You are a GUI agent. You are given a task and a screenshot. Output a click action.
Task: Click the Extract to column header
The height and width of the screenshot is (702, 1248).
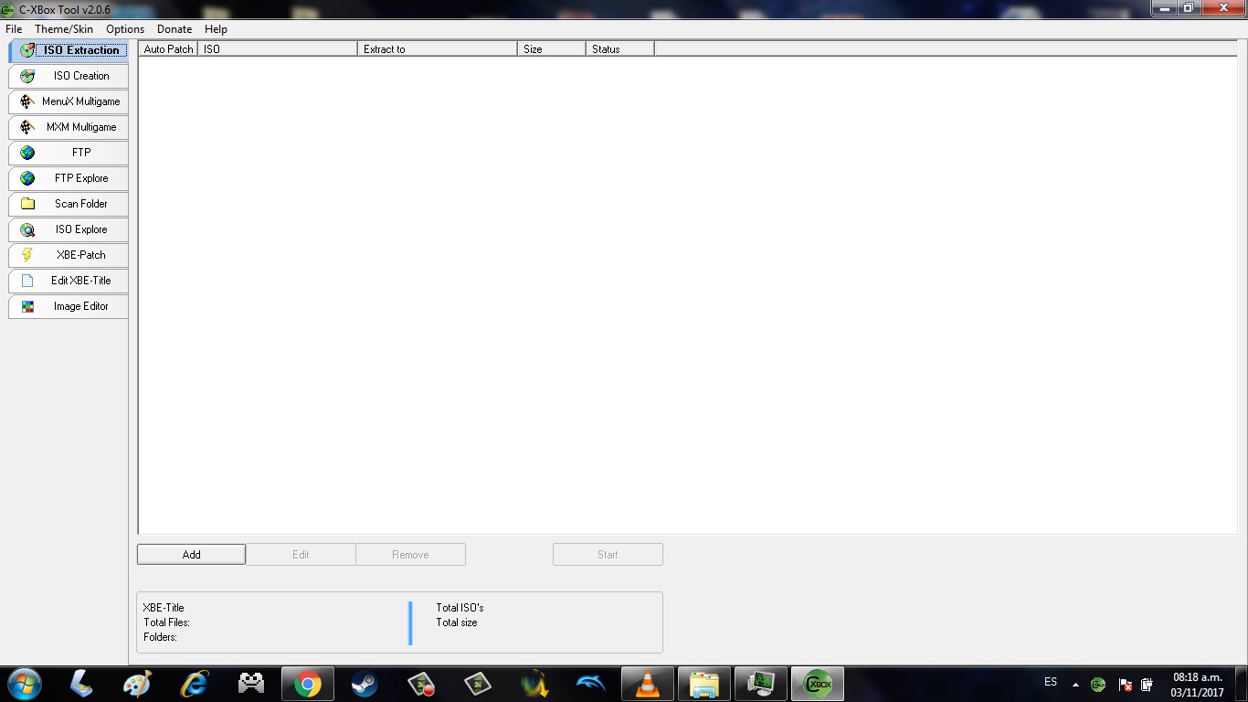tap(438, 49)
